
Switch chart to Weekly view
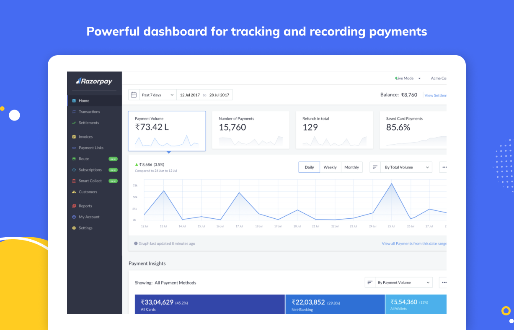tap(330, 167)
